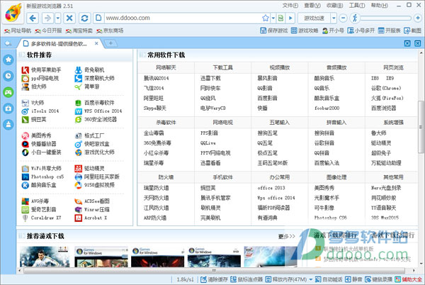
Task: Click the game speed slider track
Action: click(386, 18)
